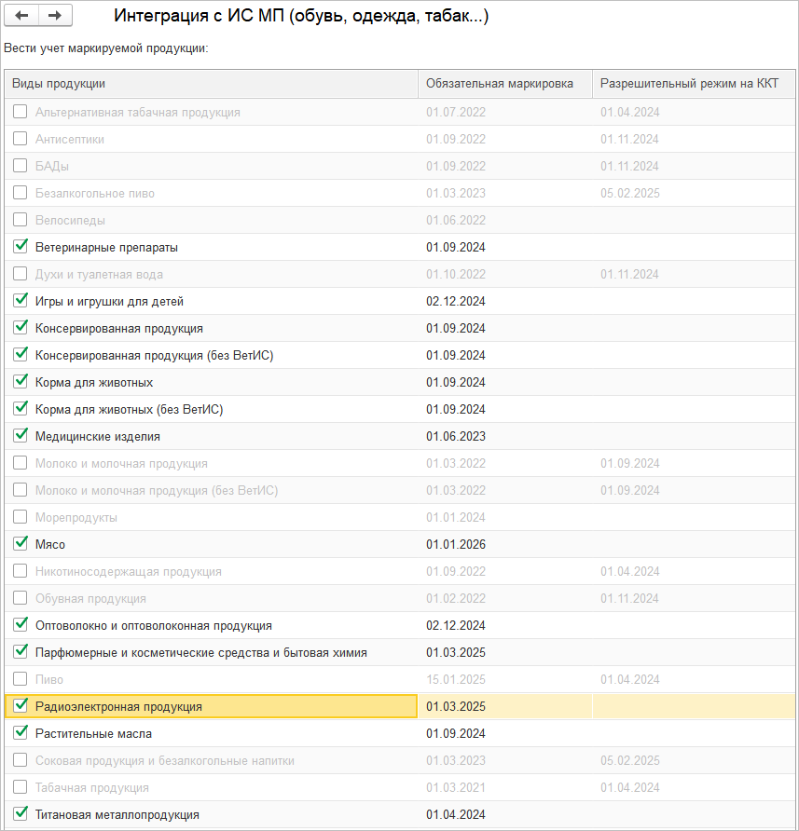The height and width of the screenshot is (831, 799).
Task: Sort by Виды продукции column header
Action: pyautogui.click(x=211, y=84)
